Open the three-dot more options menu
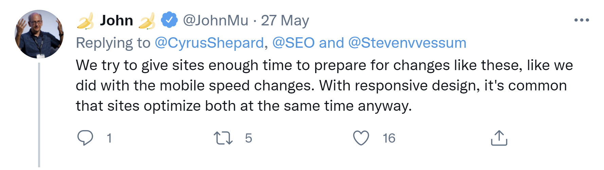This screenshot has width=604, height=170. (581, 20)
